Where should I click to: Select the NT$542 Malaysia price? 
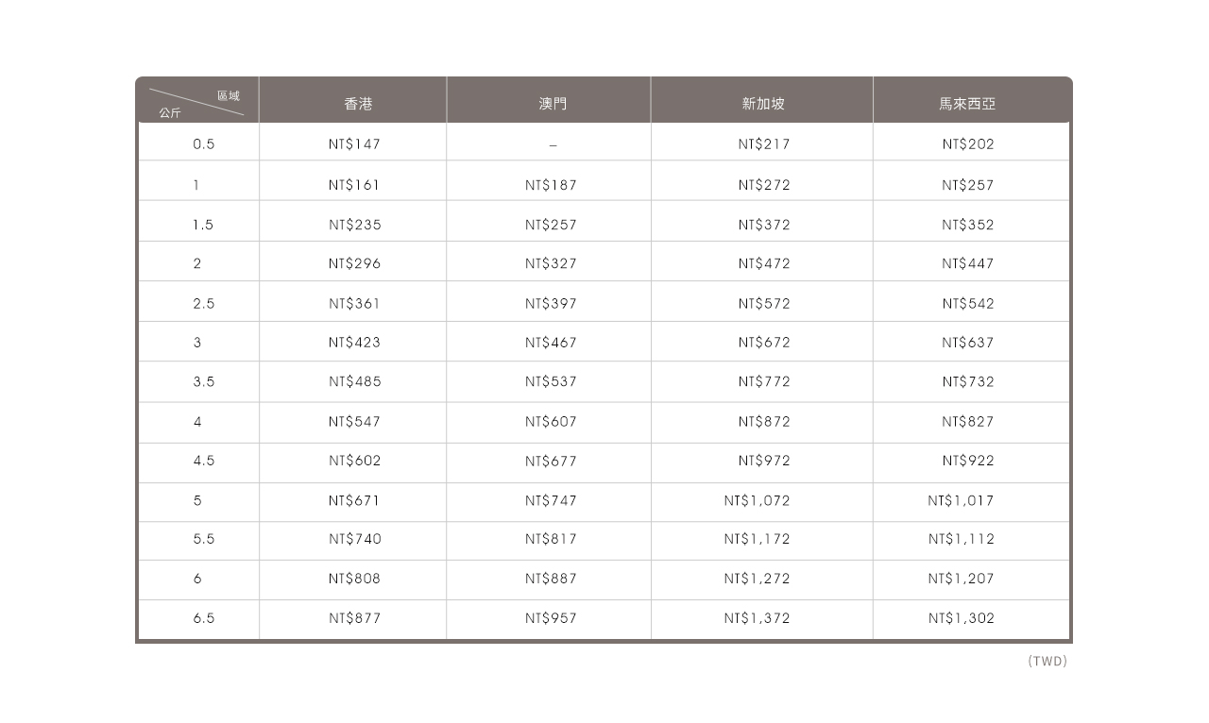pos(967,304)
